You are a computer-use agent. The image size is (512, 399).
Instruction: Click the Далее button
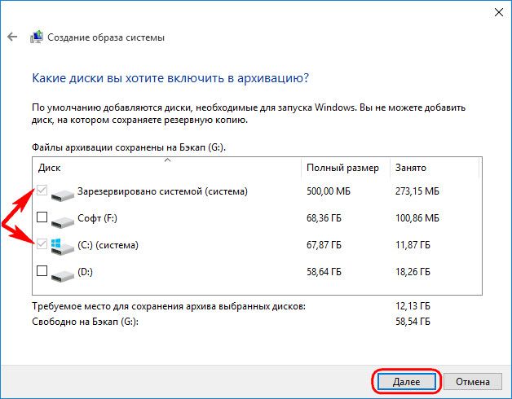coord(407,381)
